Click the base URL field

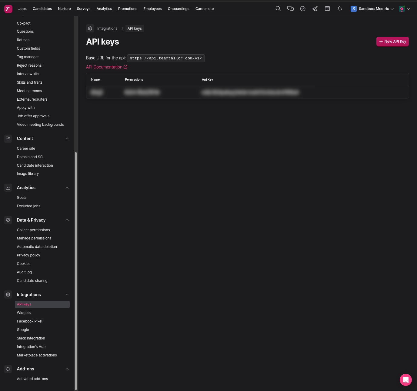pos(166,58)
